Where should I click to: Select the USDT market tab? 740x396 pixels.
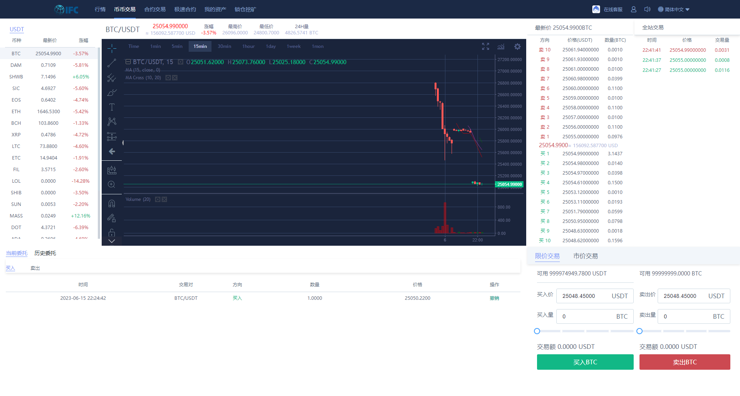pos(17,29)
